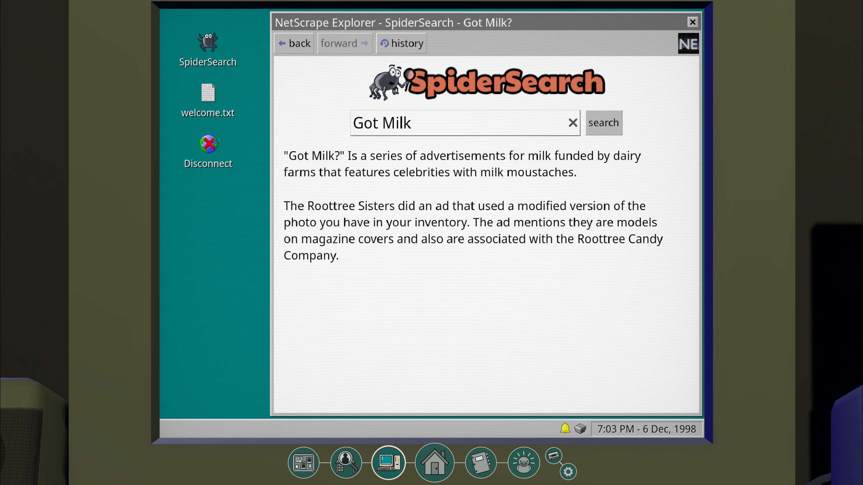This screenshot has width=863, height=485.
Task: Click the taskbar clock showing 7:03 PM
Action: click(x=646, y=429)
